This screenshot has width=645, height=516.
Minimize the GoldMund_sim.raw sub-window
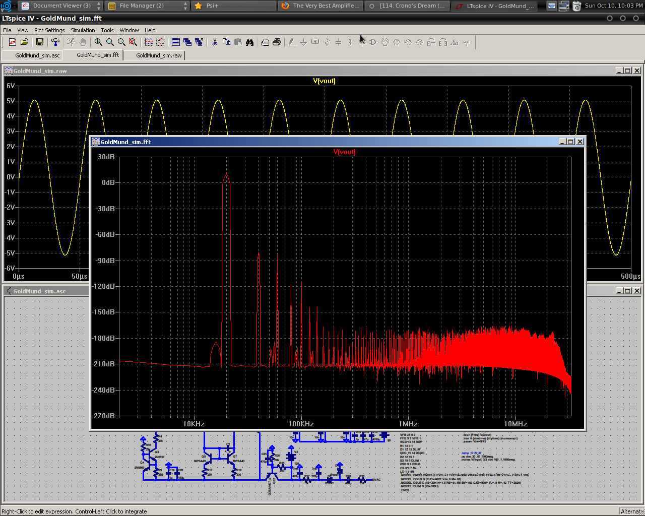point(619,71)
